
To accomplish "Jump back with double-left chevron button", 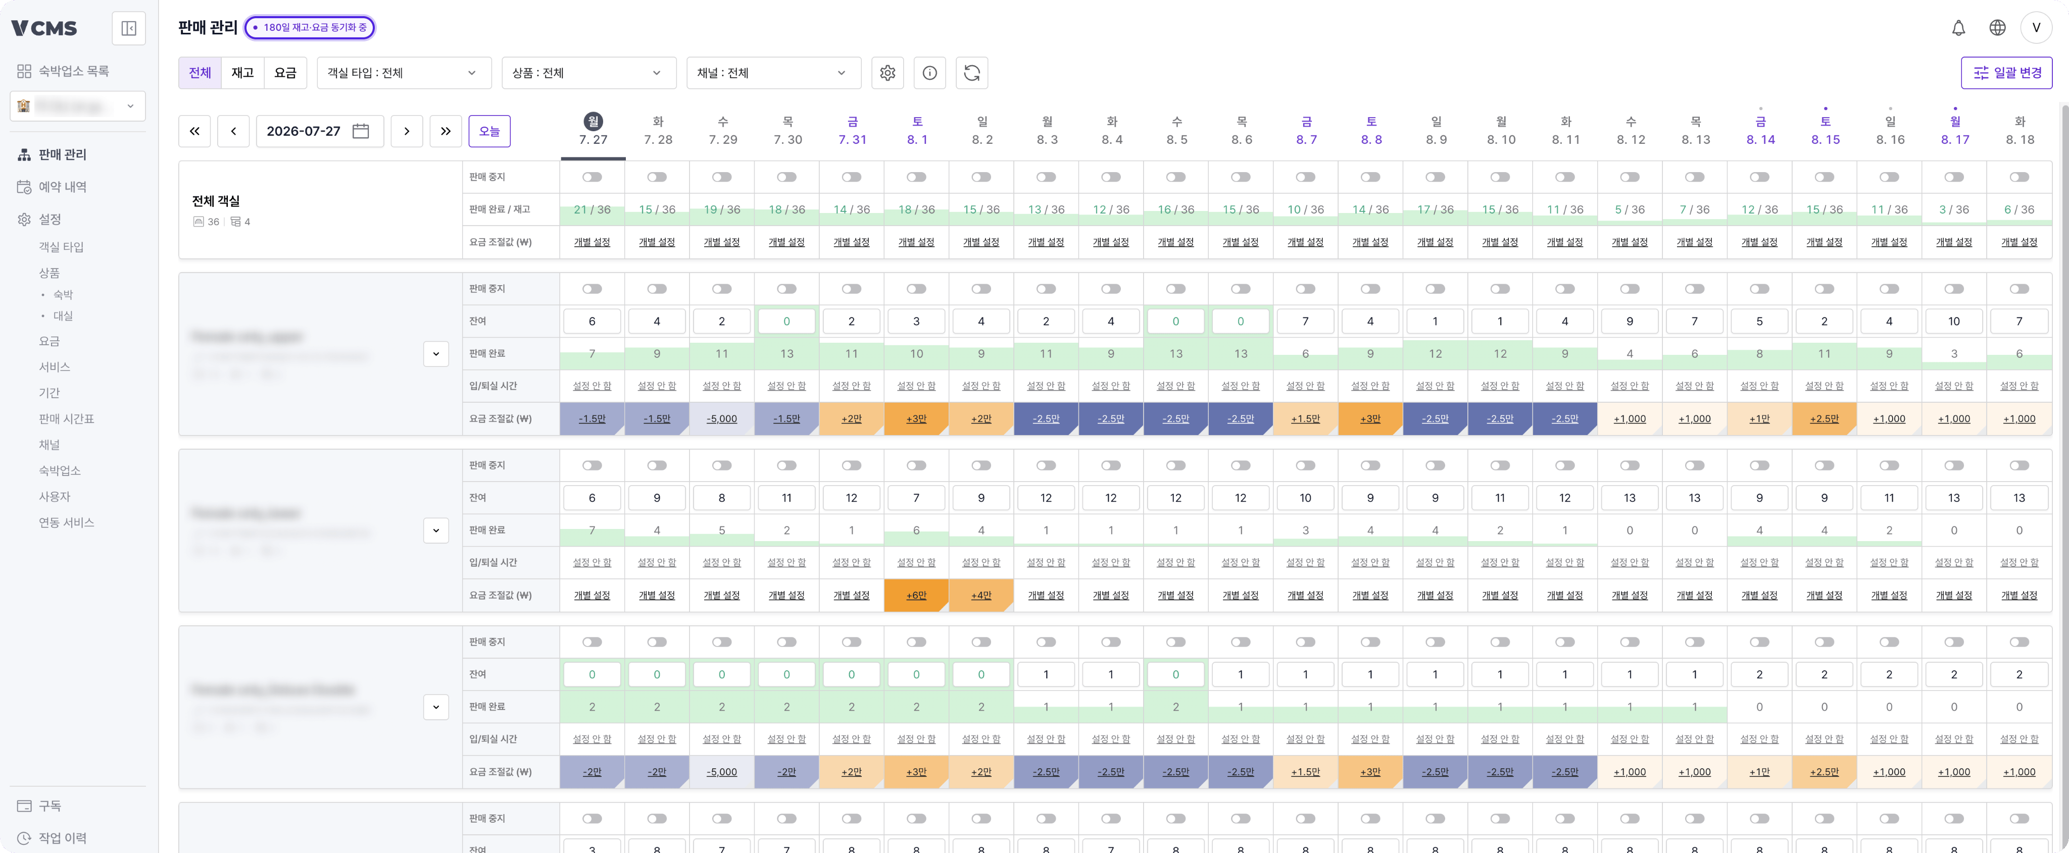I will tap(194, 131).
